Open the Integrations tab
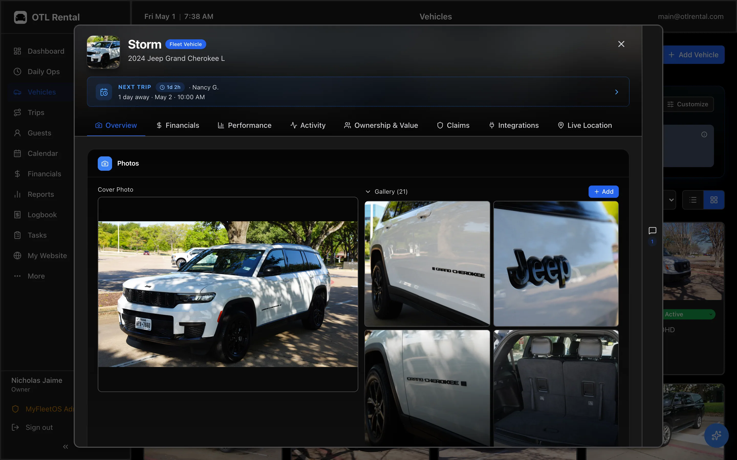 513,125
